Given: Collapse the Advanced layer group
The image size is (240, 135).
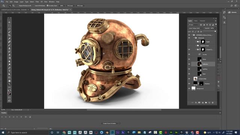Looking at the screenshot, I should (x=194, y=38).
